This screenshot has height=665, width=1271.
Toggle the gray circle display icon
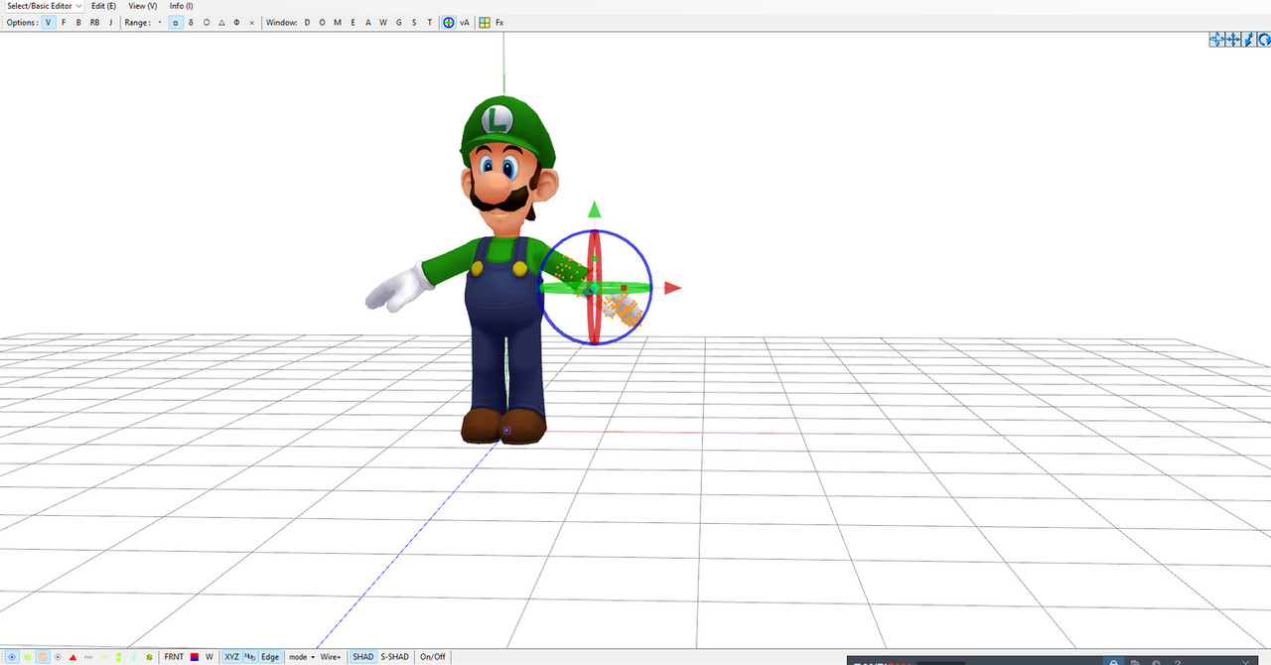(58, 657)
